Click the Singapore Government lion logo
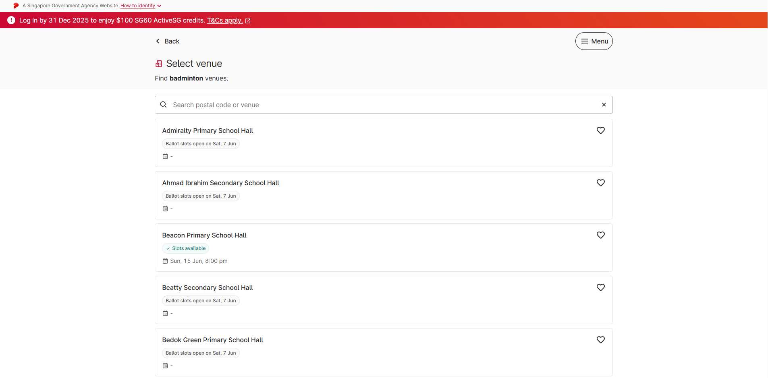 pos(16,6)
